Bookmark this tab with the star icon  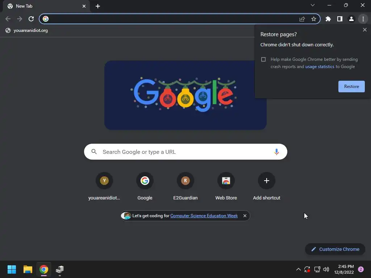coord(314,19)
